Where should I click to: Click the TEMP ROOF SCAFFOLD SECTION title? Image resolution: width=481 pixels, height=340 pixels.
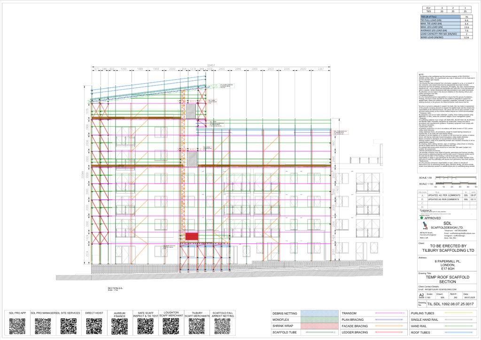447,279
